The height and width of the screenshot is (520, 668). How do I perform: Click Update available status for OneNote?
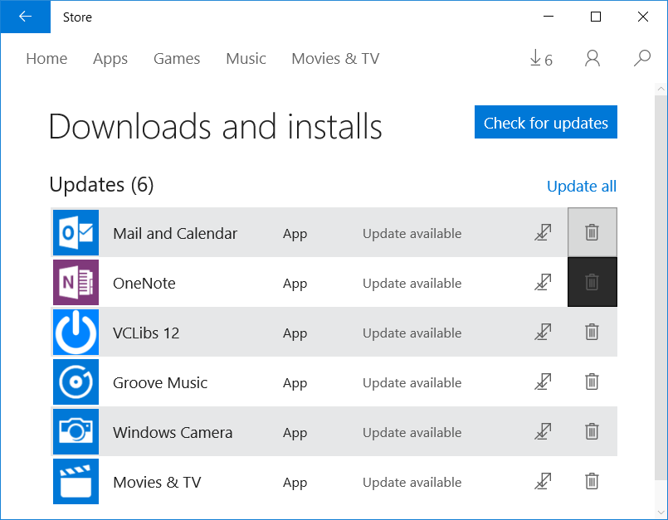412,283
